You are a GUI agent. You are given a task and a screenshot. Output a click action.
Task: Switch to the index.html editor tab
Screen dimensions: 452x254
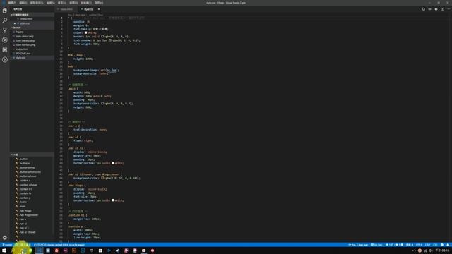point(66,9)
